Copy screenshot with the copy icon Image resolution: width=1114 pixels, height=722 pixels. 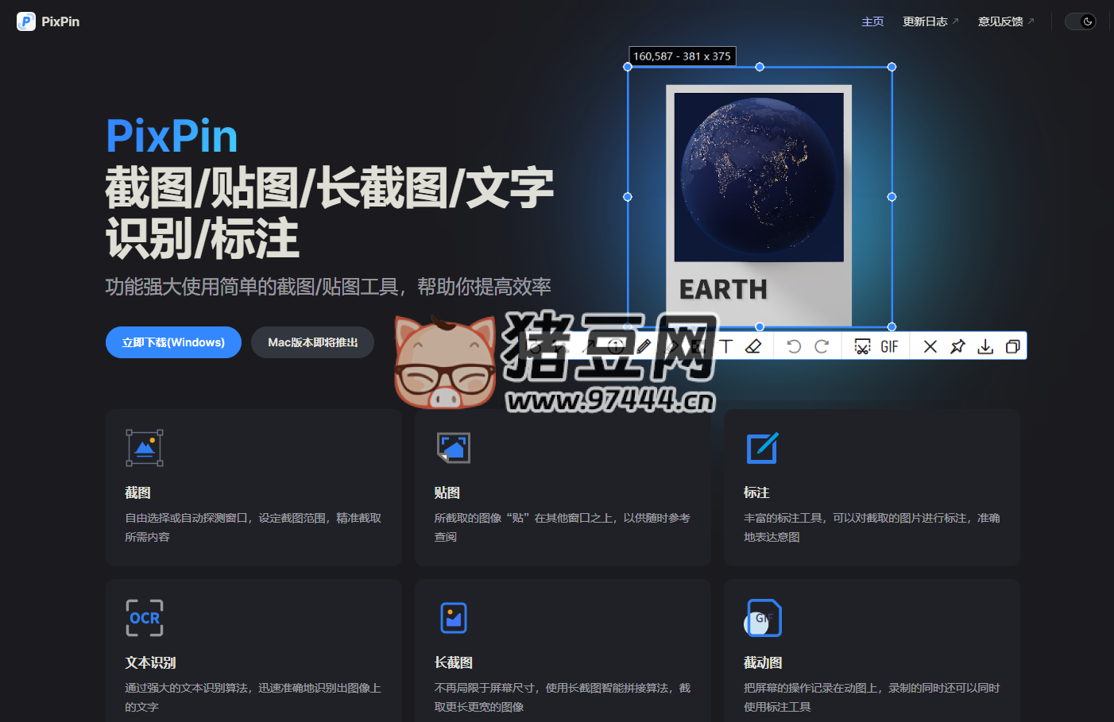click(1012, 346)
